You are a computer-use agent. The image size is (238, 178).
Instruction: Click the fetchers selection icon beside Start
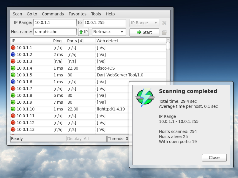pyautogui.click(x=164, y=32)
